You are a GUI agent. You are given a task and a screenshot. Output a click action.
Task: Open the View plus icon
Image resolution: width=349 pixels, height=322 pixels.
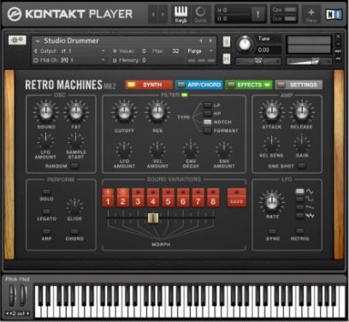pyautogui.click(x=311, y=15)
